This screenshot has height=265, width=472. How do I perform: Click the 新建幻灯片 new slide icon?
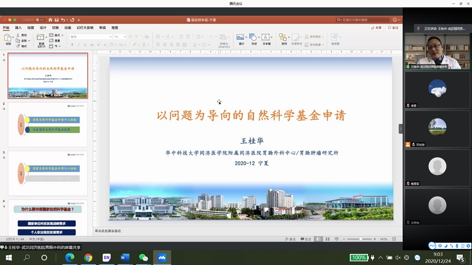41,40
